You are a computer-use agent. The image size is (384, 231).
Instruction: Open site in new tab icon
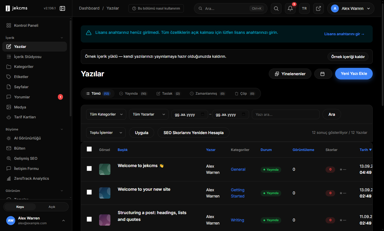[318, 8]
